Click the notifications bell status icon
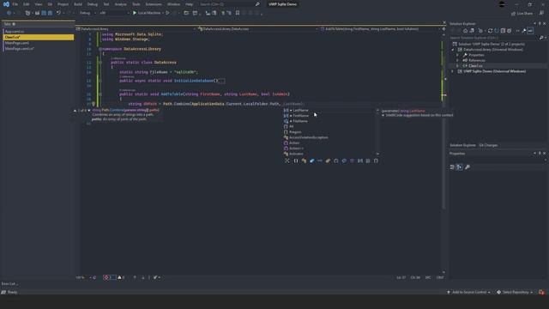Viewport: 549px width, 309px height. 541,292
